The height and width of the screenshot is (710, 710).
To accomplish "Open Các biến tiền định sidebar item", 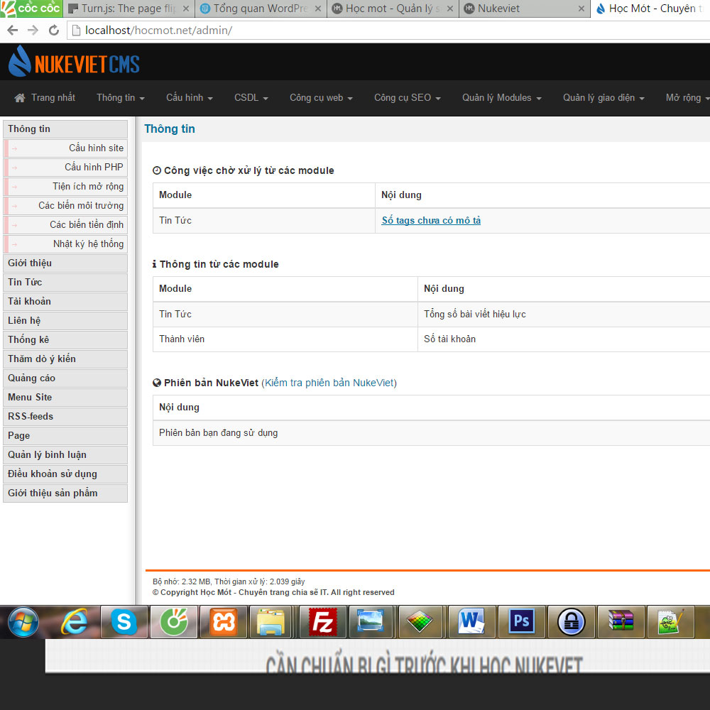I will pyautogui.click(x=65, y=224).
